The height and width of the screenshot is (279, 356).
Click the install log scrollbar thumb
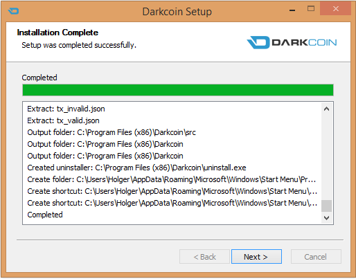click(x=326, y=206)
